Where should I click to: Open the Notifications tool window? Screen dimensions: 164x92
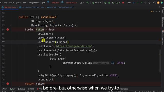(163, 38)
